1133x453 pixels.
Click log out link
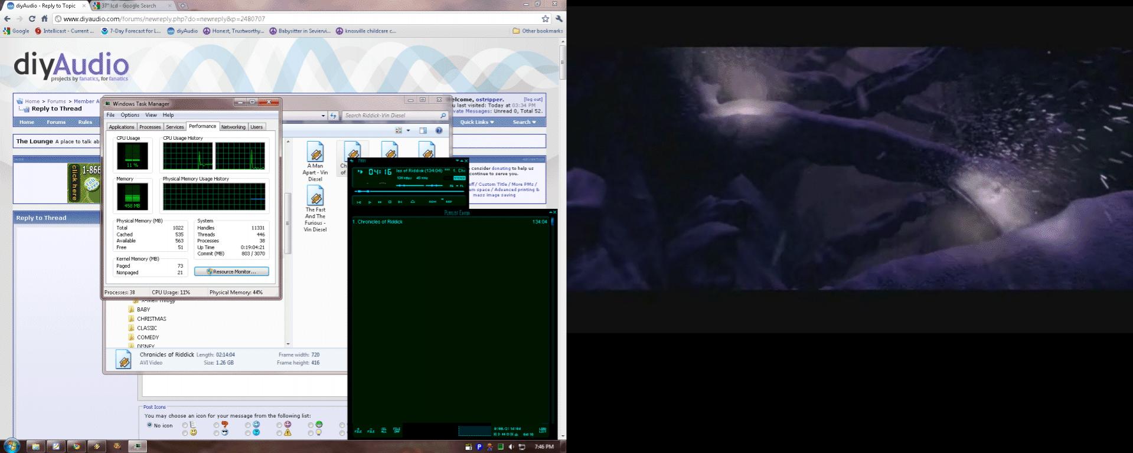[x=533, y=100]
